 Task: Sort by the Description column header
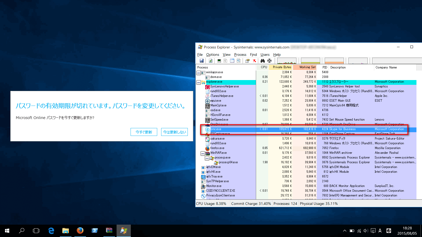tap(351, 67)
